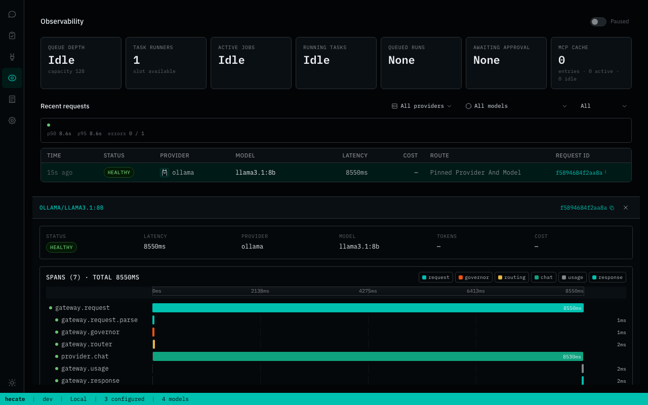Image resolution: width=648 pixels, height=405 pixels.
Task: Open the All status filter dropdown
Action: 603,106
